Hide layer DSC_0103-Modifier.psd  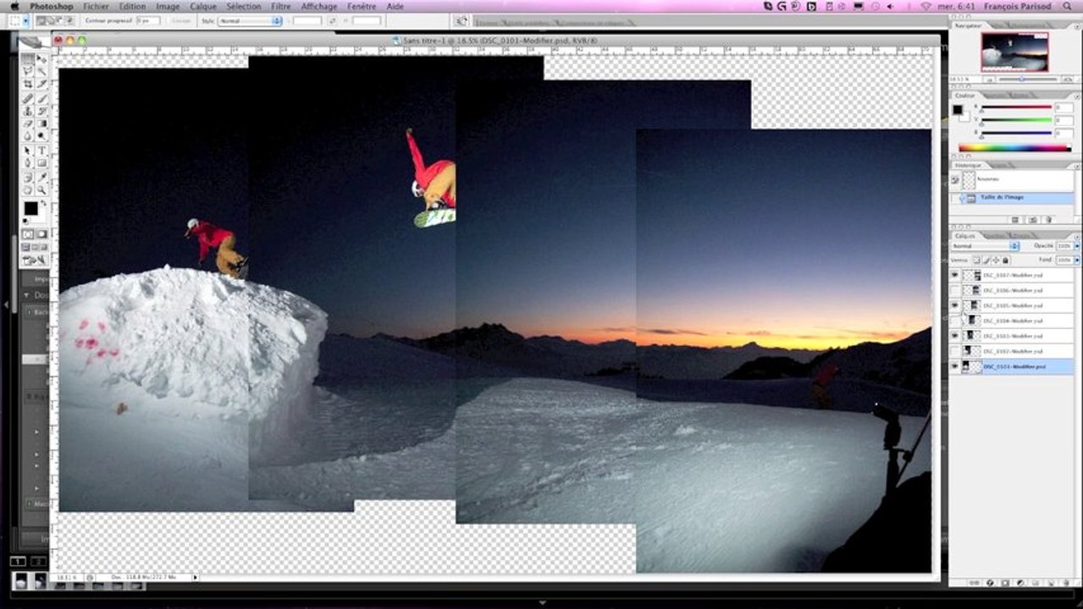pos(955,336)
